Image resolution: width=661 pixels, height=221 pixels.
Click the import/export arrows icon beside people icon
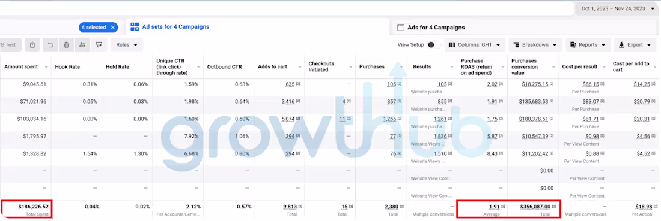[99, 44]
